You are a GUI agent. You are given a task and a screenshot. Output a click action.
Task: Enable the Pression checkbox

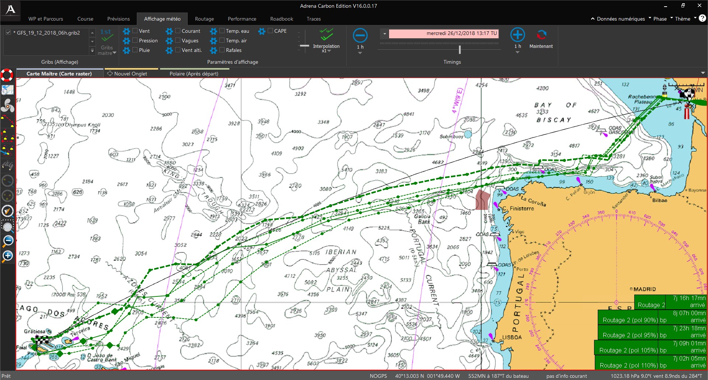[135, 41]
